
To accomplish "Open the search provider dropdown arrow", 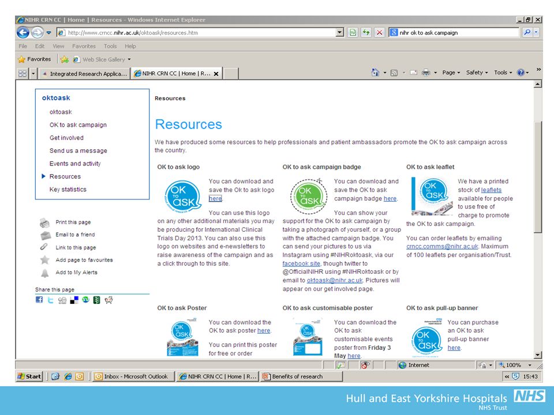I will pos(536,32).
